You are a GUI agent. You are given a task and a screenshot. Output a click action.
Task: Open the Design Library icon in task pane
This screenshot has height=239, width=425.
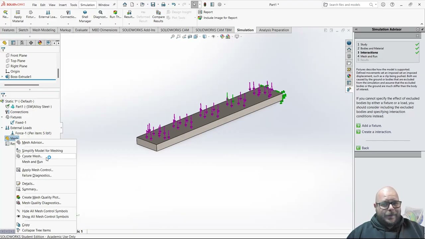[x=349, y=56]
